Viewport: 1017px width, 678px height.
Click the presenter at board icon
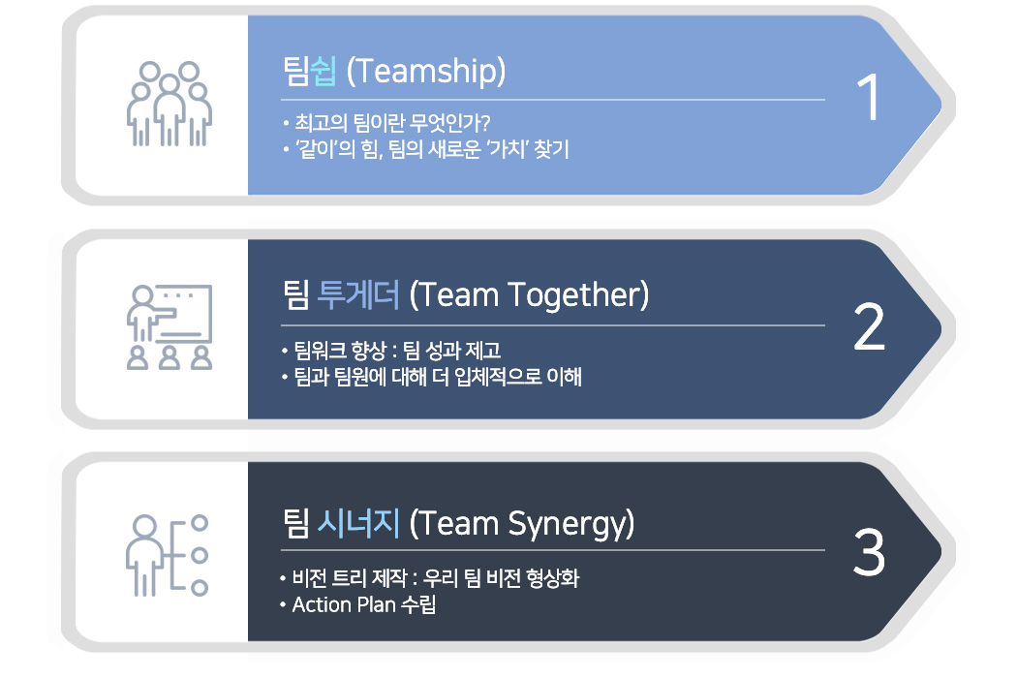[169, 327]
